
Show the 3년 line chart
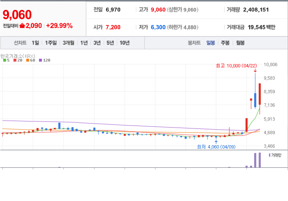pos(97,43)
